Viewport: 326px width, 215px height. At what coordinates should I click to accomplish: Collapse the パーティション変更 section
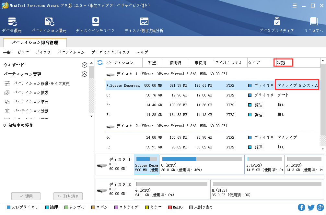point(84,74)
